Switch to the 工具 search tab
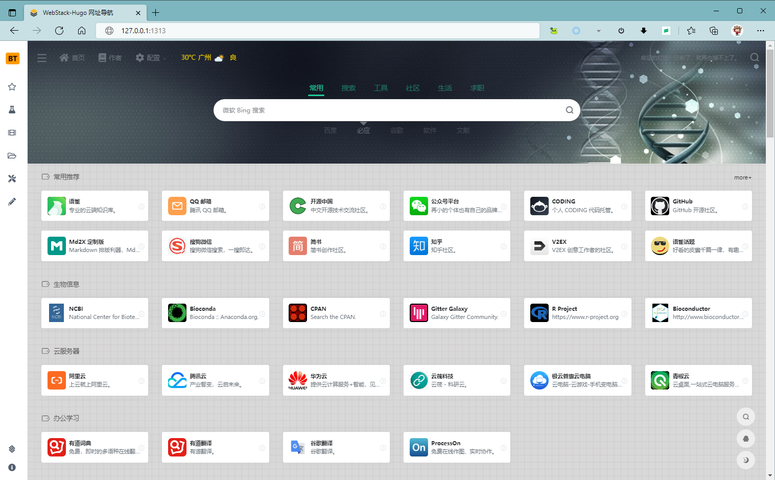 (381, 88)
